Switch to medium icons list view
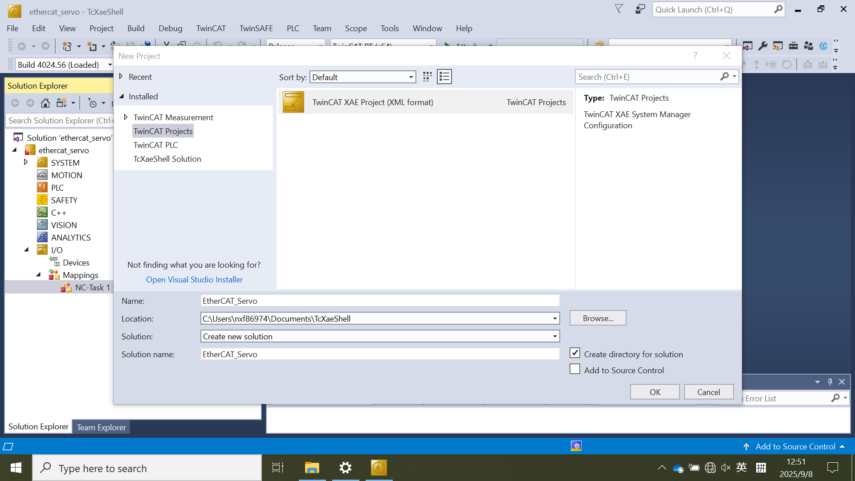 coord(444,77)
